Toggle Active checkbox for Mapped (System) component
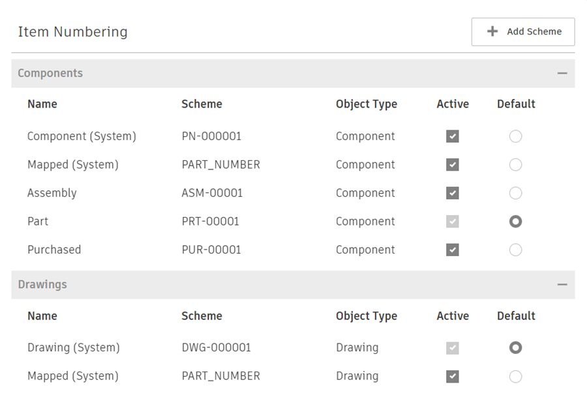 click(453, 165)
